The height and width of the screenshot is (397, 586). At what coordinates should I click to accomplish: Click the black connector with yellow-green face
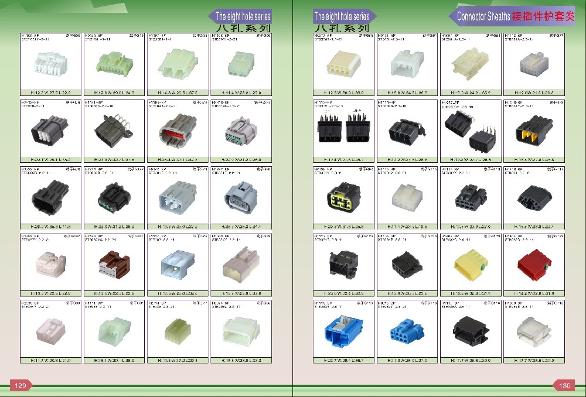[x=343, y=197]
